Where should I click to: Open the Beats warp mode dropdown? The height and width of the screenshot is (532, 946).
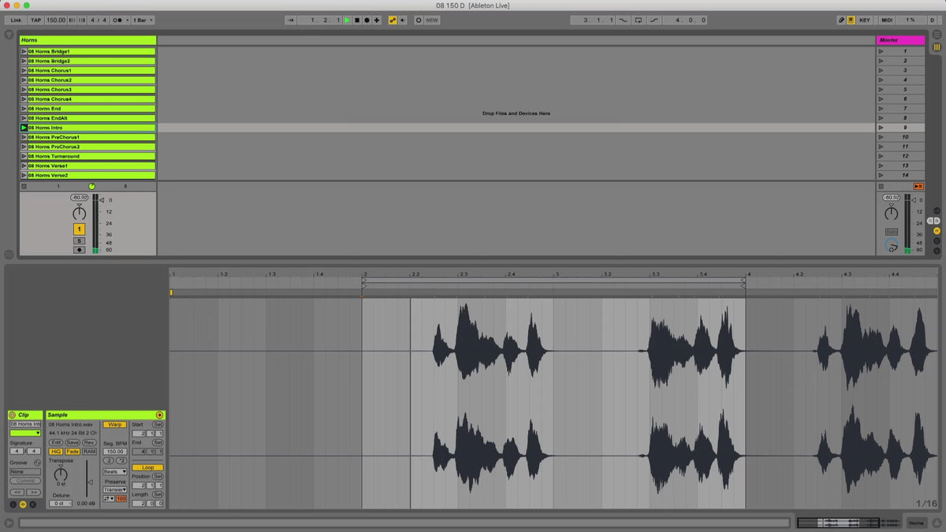click(x=114, y=471)
